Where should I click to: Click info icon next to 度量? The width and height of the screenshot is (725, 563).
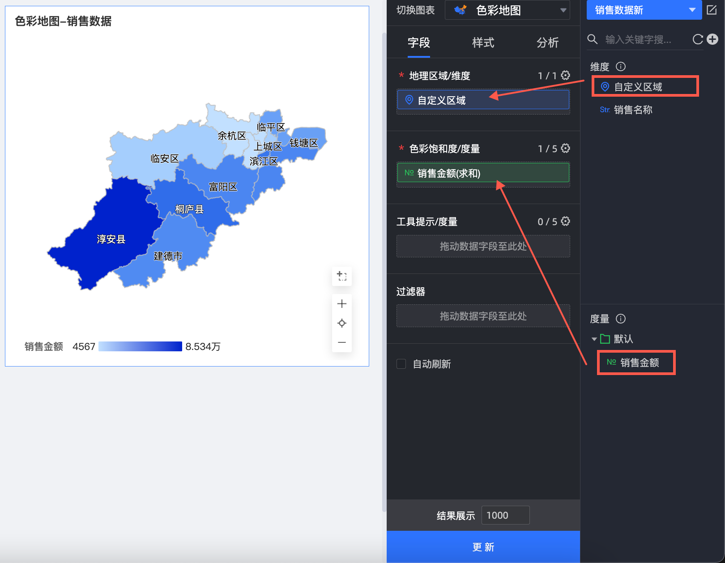tap(621, 319)
